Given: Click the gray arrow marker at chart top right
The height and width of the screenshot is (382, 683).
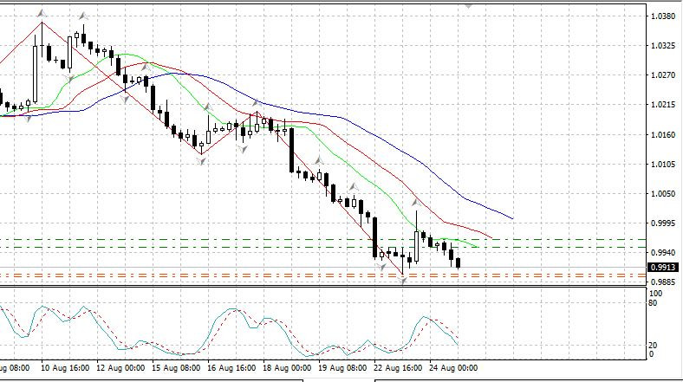Looking at the screenshot, I should click(468, 4).
